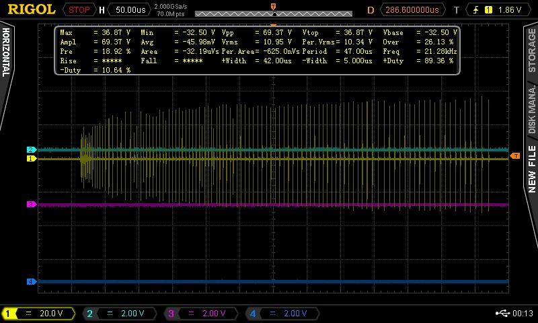Click the RIGOL logo
The width and height of the screenshot is (538, 323).
pyautogui.click(x=31, y=9)
